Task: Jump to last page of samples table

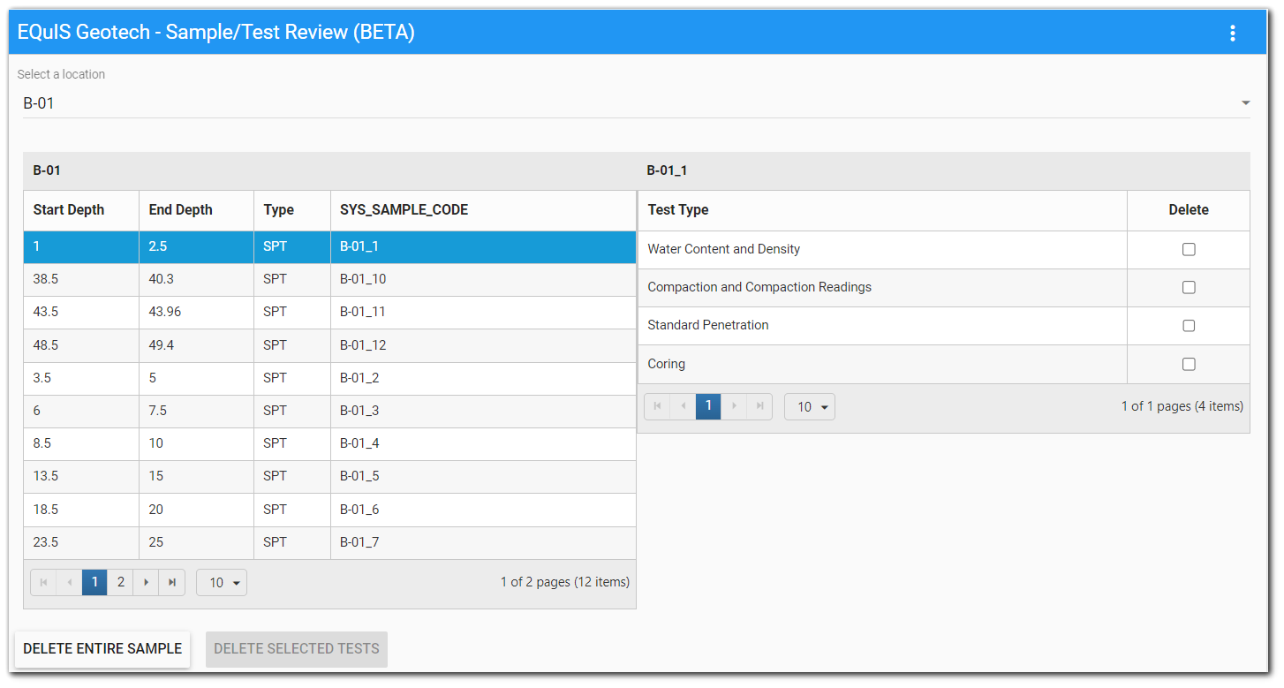Action: click(x=172, y=582)
